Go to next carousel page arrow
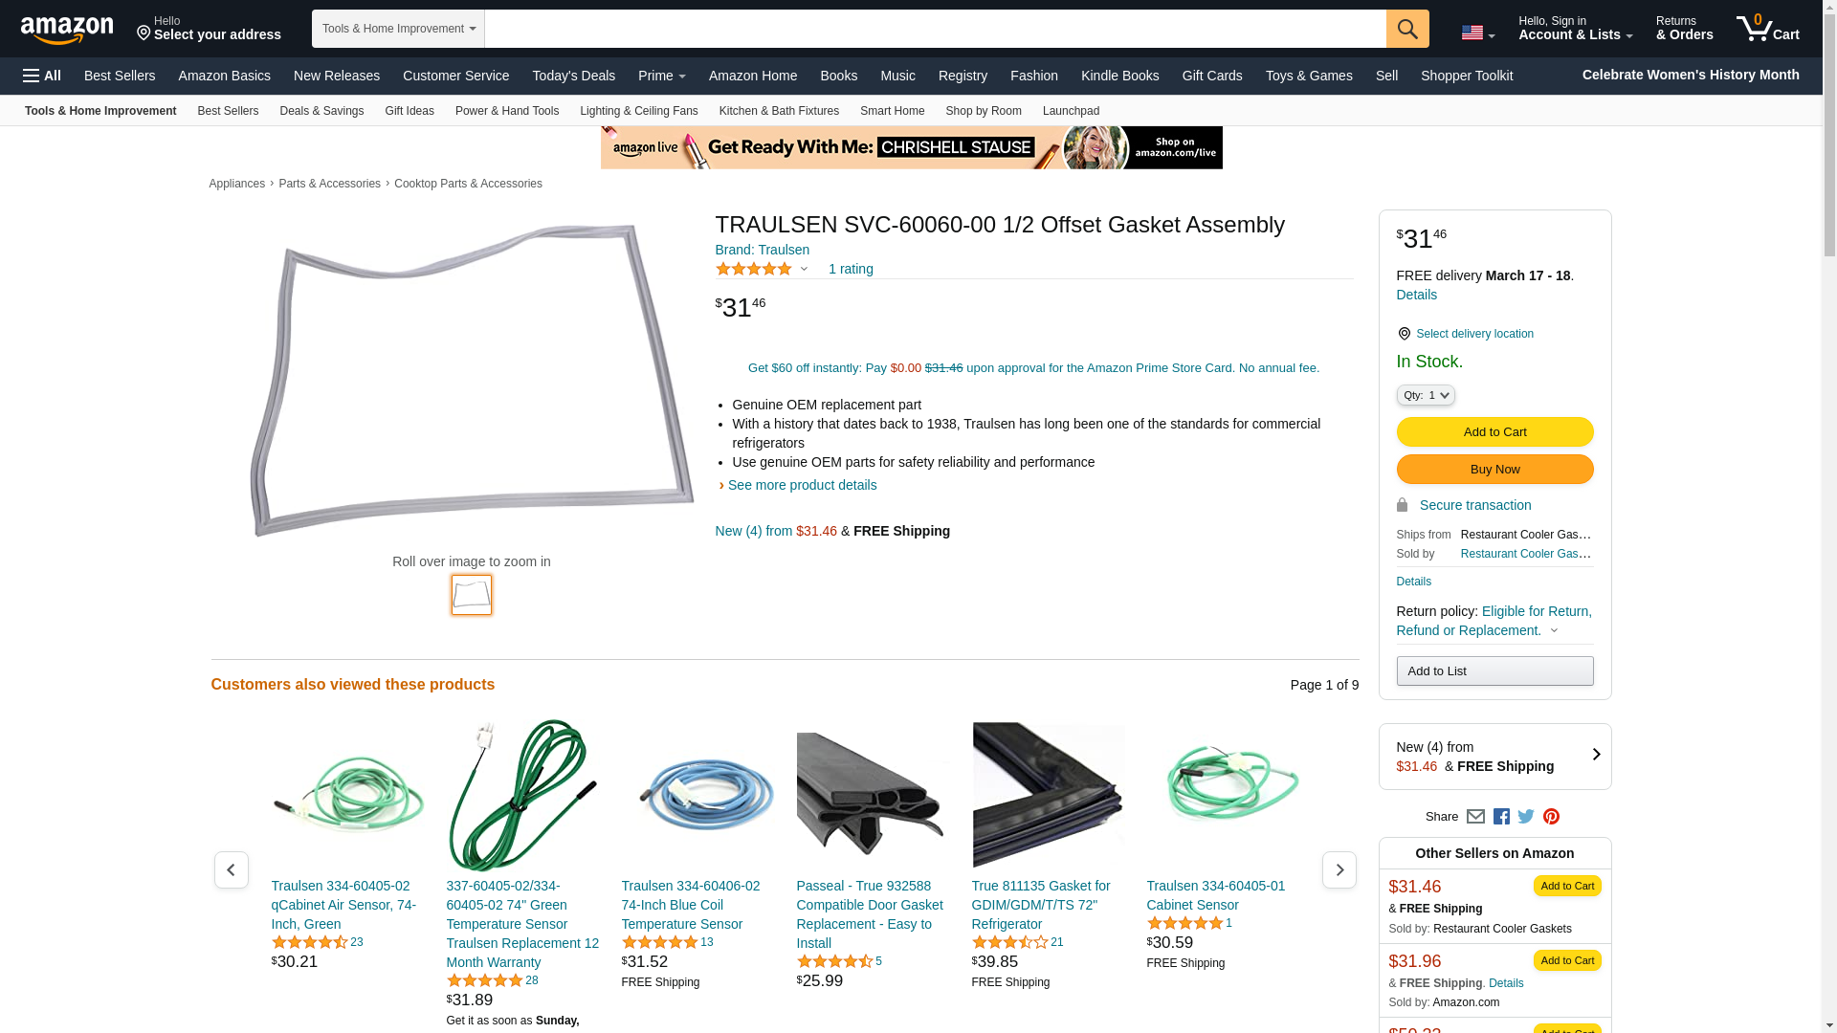The height and width of the screenshot is (1033, 1837). point(1339,869)
